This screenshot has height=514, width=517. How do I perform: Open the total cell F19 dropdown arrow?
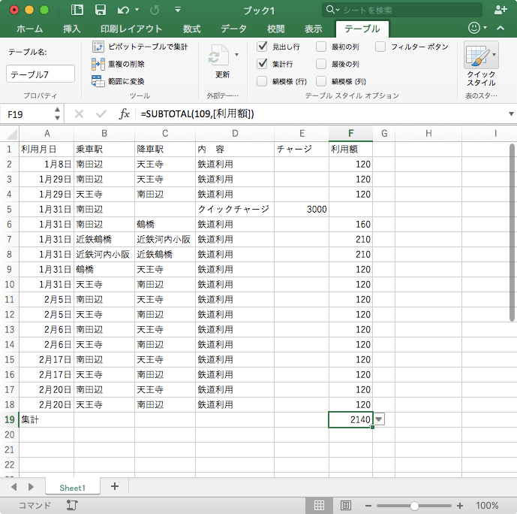(x=379, y=419)
